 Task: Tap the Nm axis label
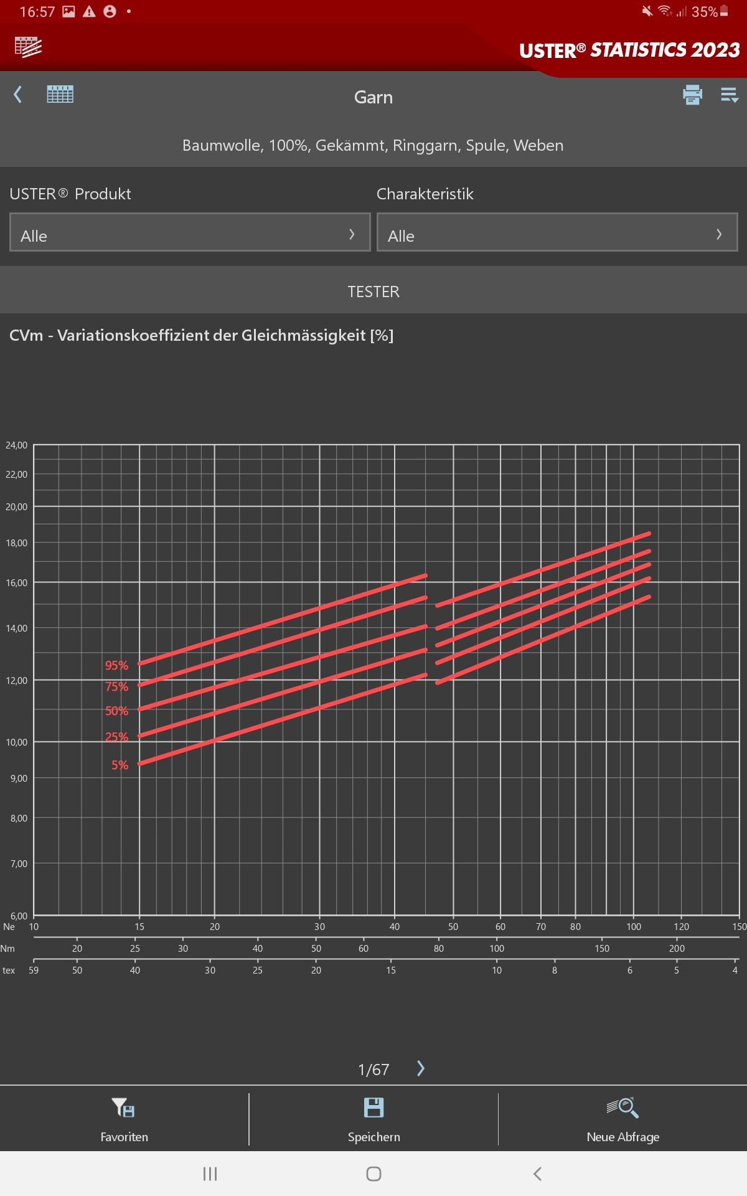point(7,948)
